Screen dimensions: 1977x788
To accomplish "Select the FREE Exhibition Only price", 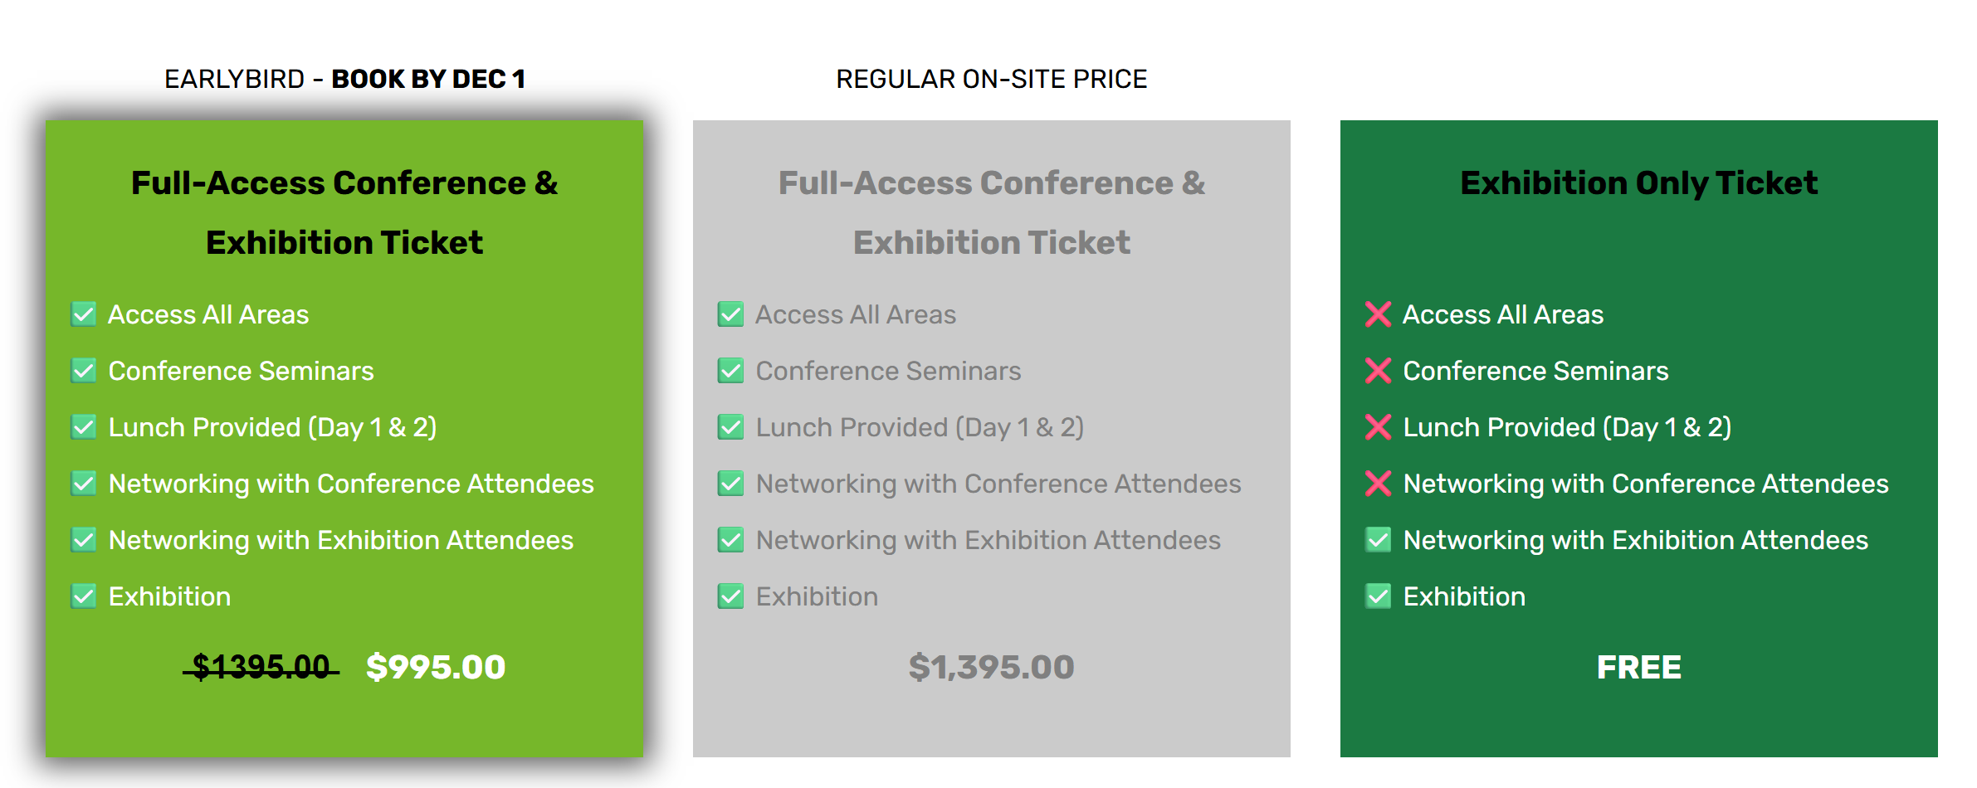I will [x=1639, y=667].
